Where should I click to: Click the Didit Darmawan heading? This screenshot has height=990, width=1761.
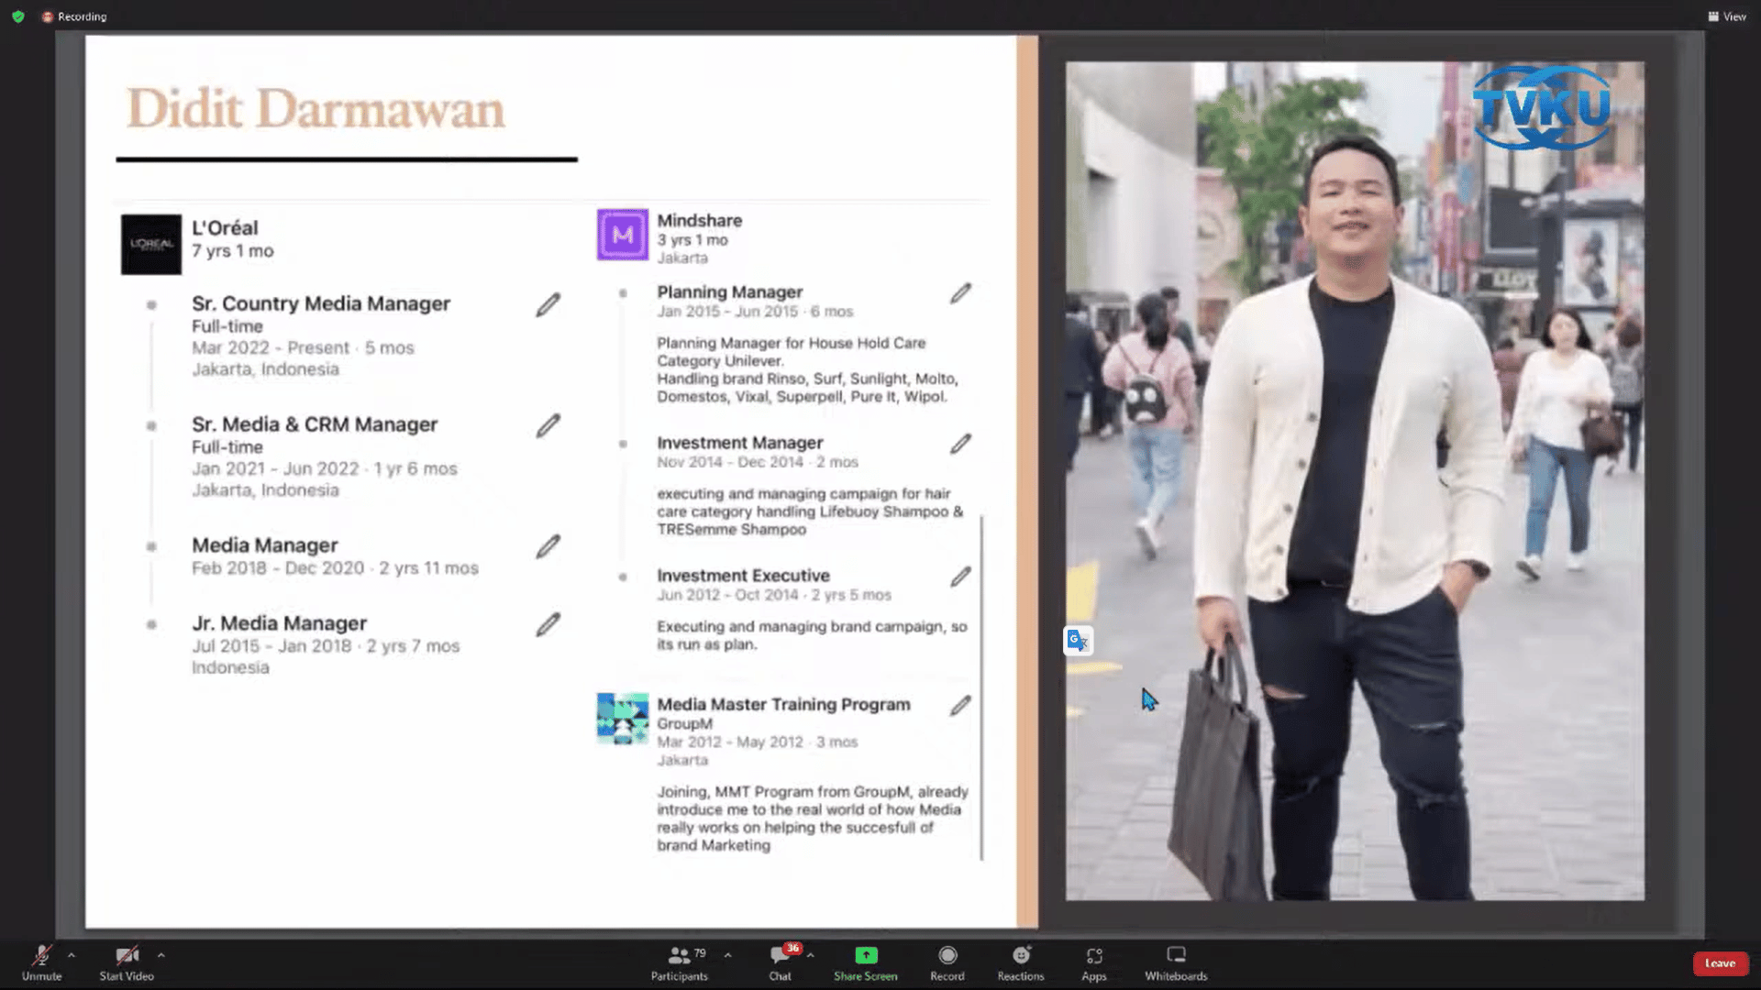(316, 109)
